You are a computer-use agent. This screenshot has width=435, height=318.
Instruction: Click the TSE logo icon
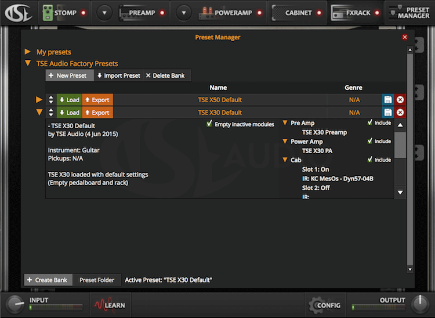18,13
